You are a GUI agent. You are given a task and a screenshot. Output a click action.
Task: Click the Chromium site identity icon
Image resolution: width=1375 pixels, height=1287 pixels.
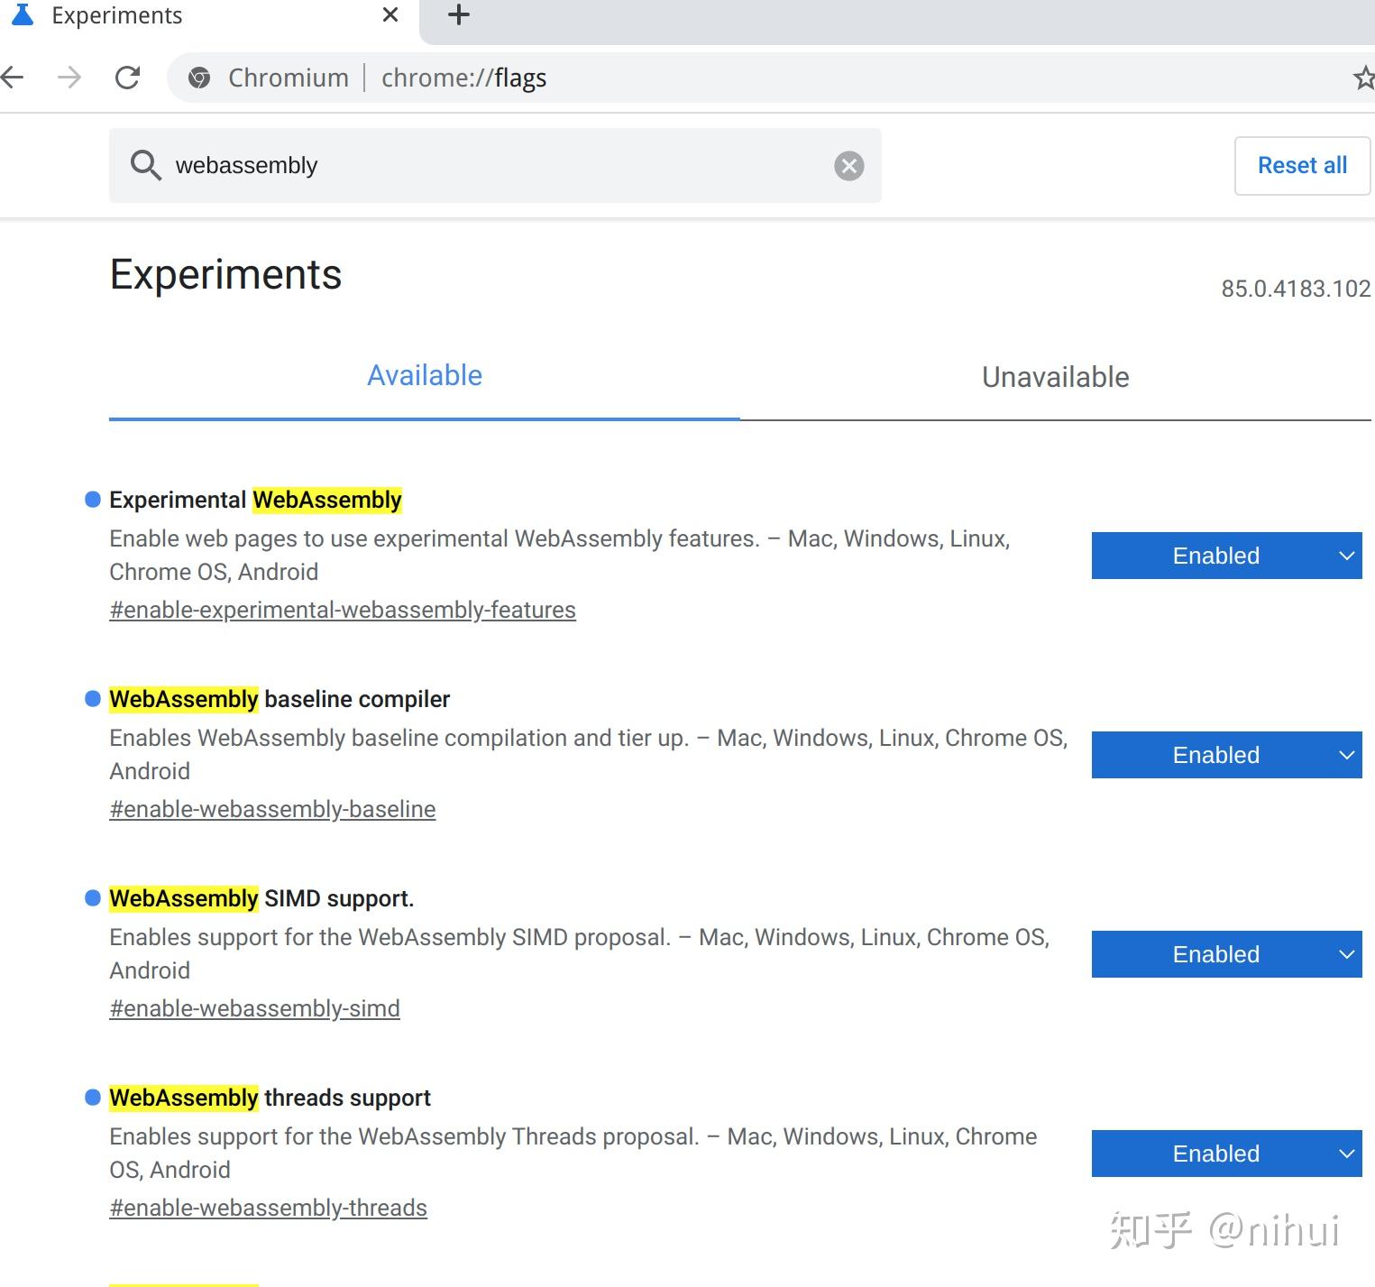click(x=198, y=78)
